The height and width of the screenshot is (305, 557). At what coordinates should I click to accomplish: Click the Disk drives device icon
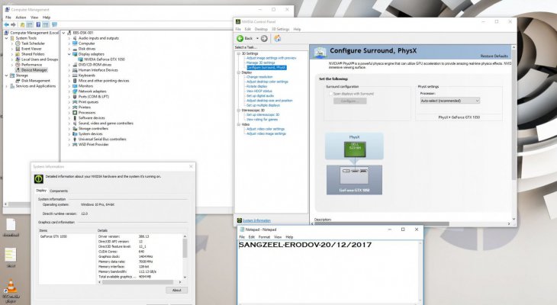75,49
